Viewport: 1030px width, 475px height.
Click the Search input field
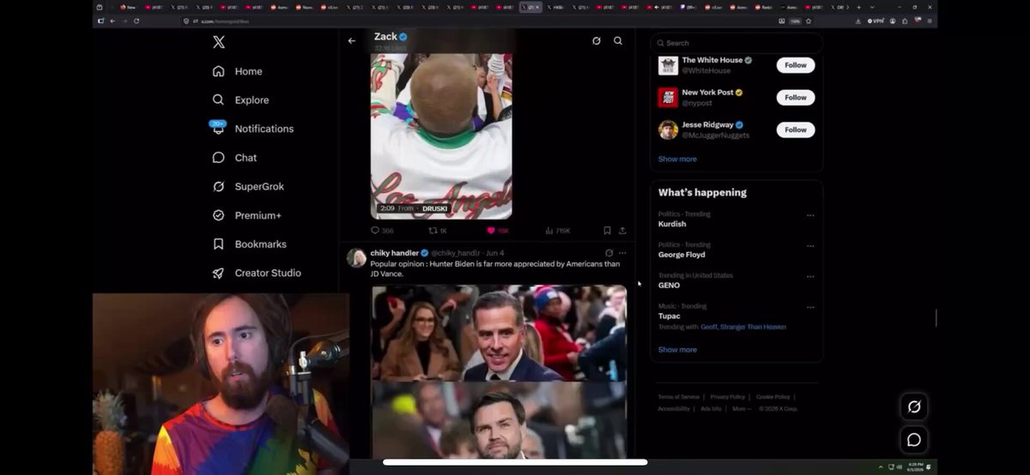(736, 43)
